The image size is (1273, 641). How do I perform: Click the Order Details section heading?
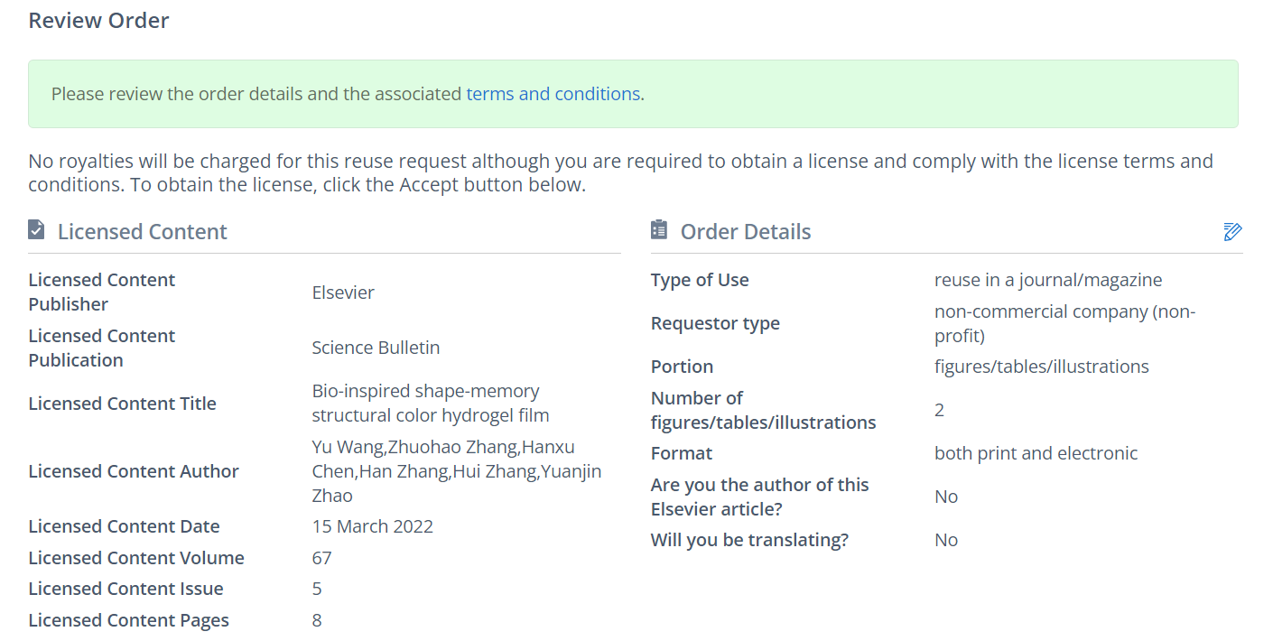[745, 232]
